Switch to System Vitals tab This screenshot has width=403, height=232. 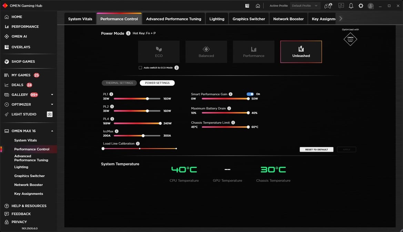click(80, 19)
